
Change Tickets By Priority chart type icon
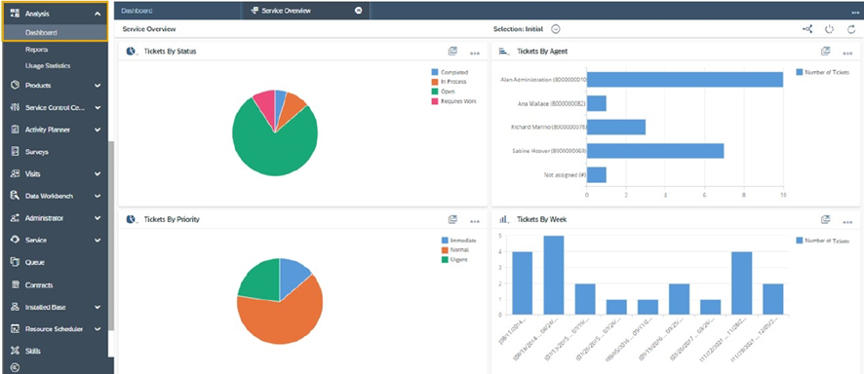pos(133,219)
